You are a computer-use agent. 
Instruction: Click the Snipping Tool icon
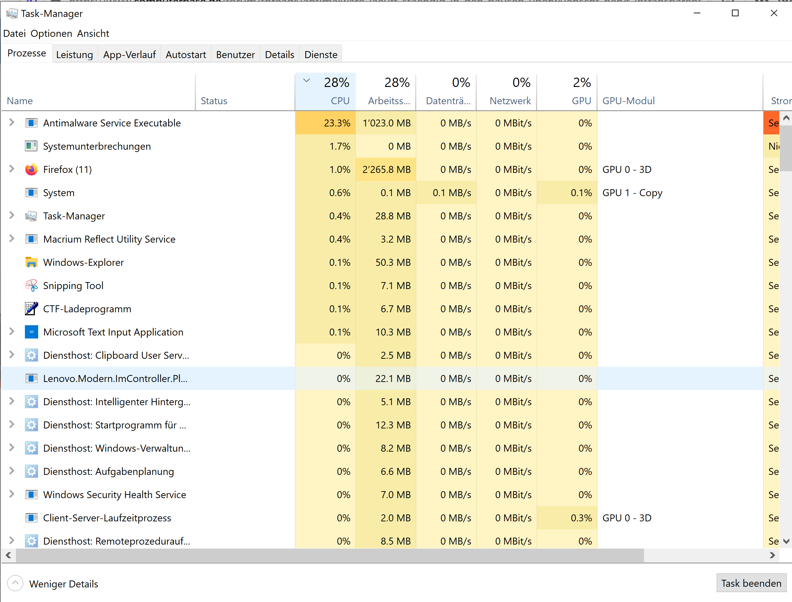tap(32, 285)
